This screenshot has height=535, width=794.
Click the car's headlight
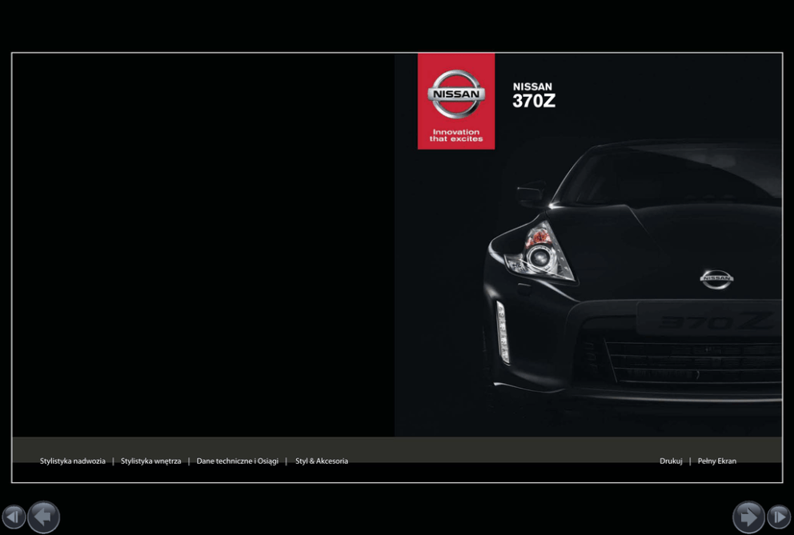pyautogui.click(x=542, y=252)
